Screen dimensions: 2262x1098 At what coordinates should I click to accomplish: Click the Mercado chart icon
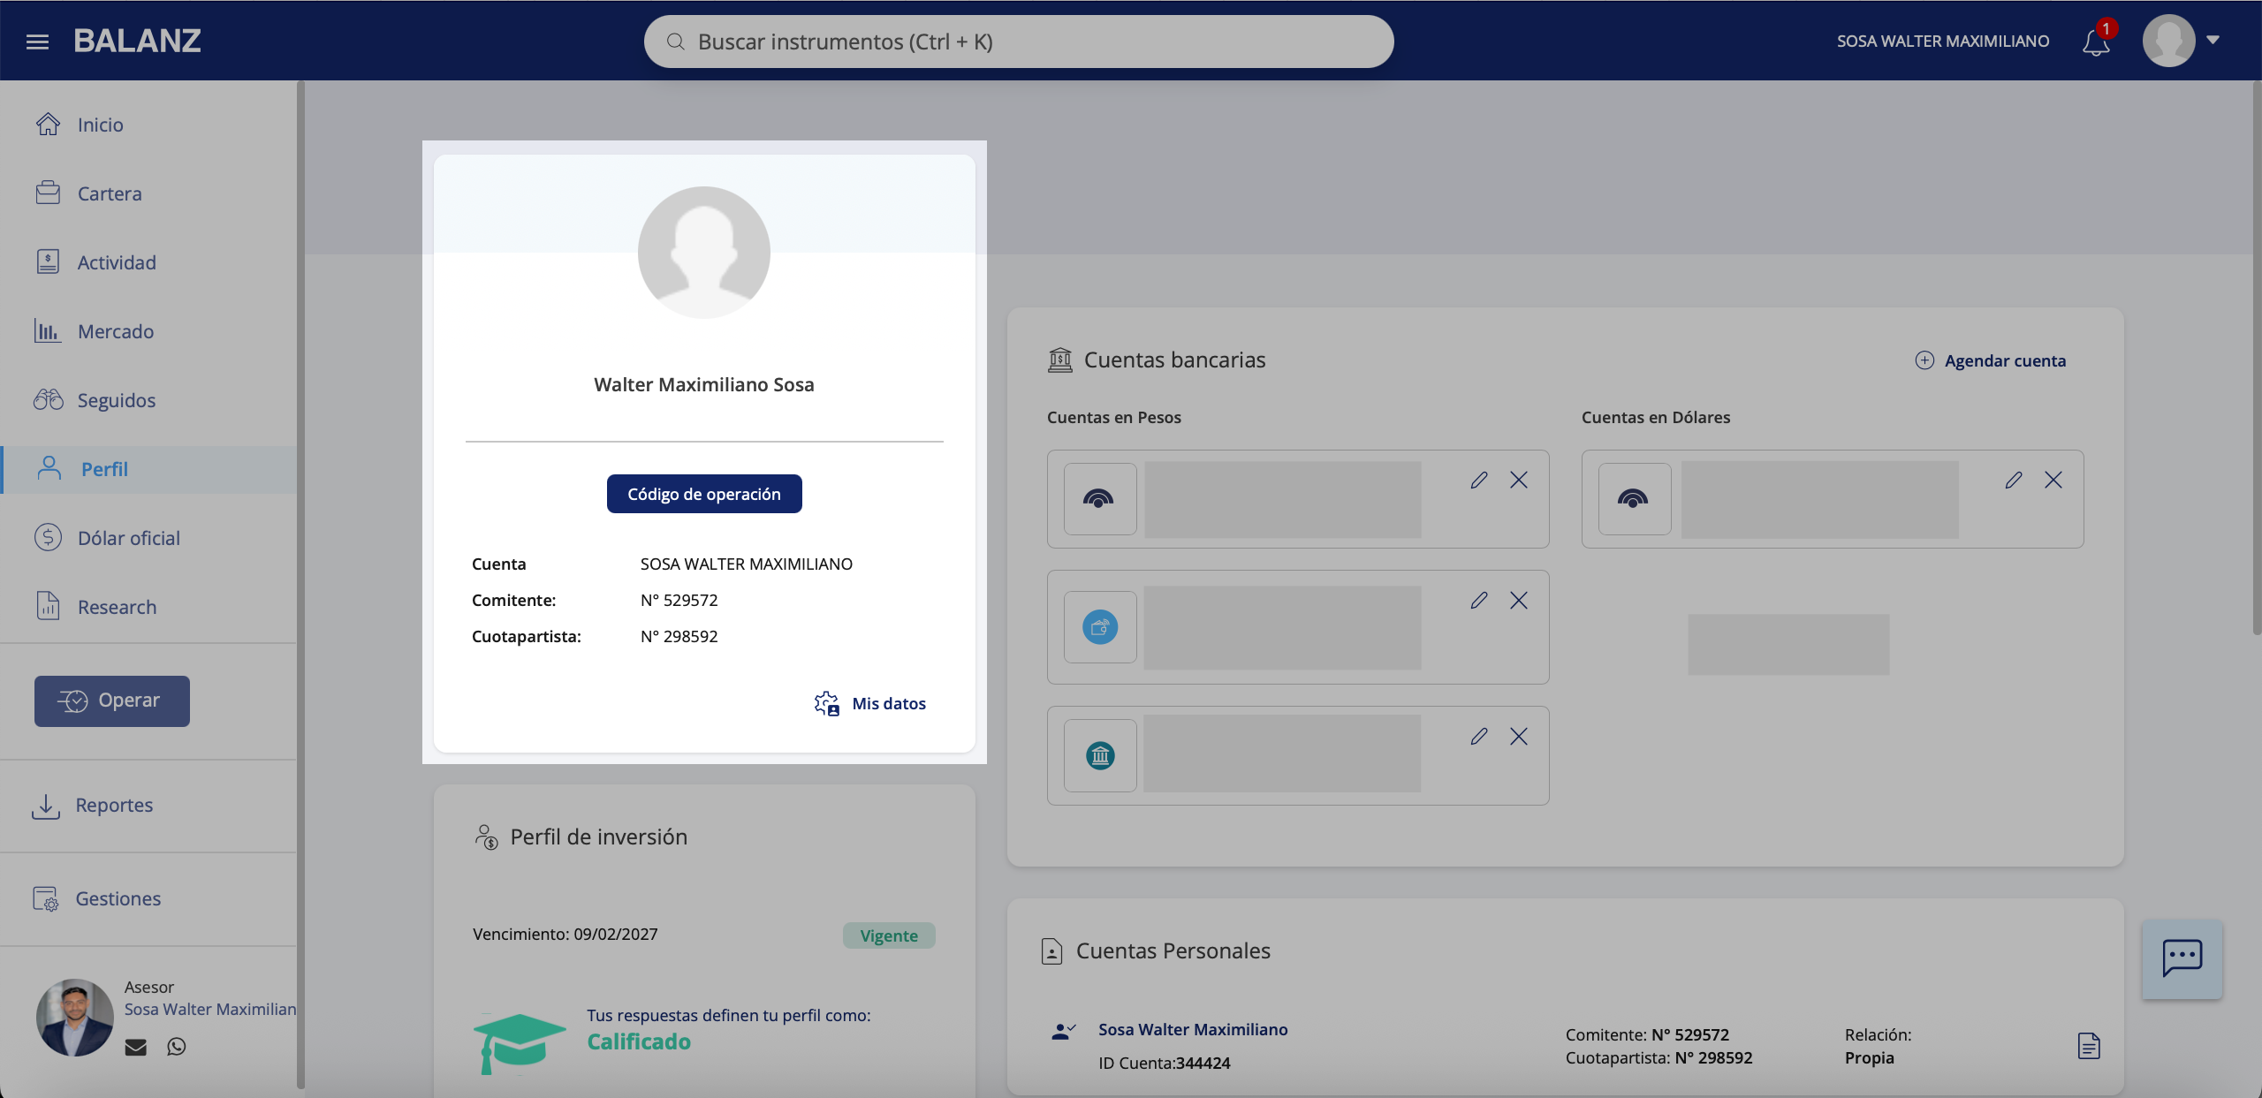(x=49, y=330)
